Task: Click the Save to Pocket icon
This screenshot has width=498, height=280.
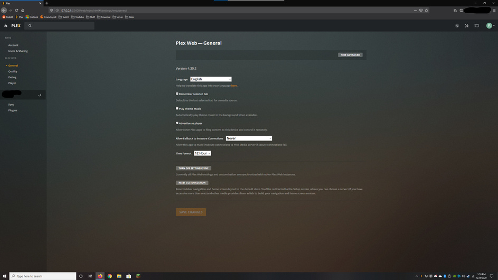Action: click(421, 11)
